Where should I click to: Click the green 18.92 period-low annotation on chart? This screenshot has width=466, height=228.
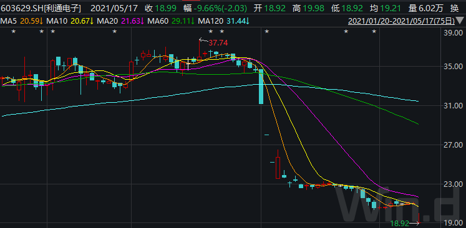click(x=400, y=223)
